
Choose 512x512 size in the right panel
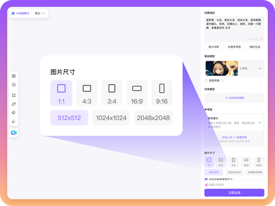pyautogui.click(x=214, y=172)
